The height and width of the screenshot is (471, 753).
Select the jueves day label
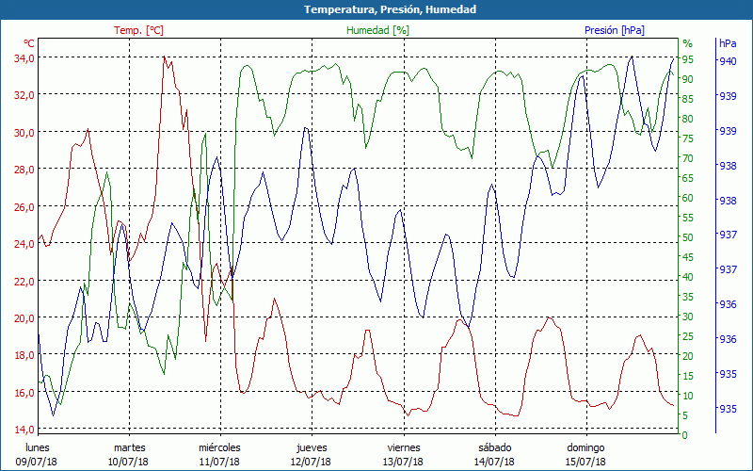312,448
